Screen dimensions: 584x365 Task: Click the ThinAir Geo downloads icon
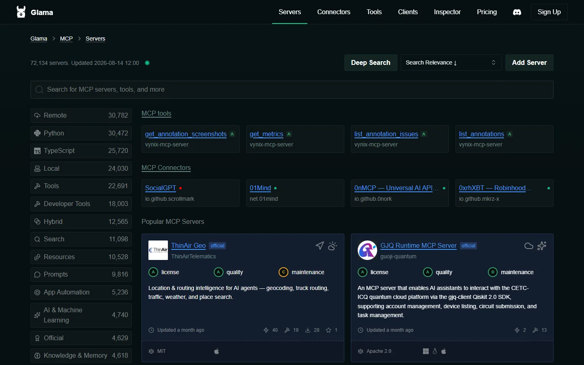click(x=308, y=330)
